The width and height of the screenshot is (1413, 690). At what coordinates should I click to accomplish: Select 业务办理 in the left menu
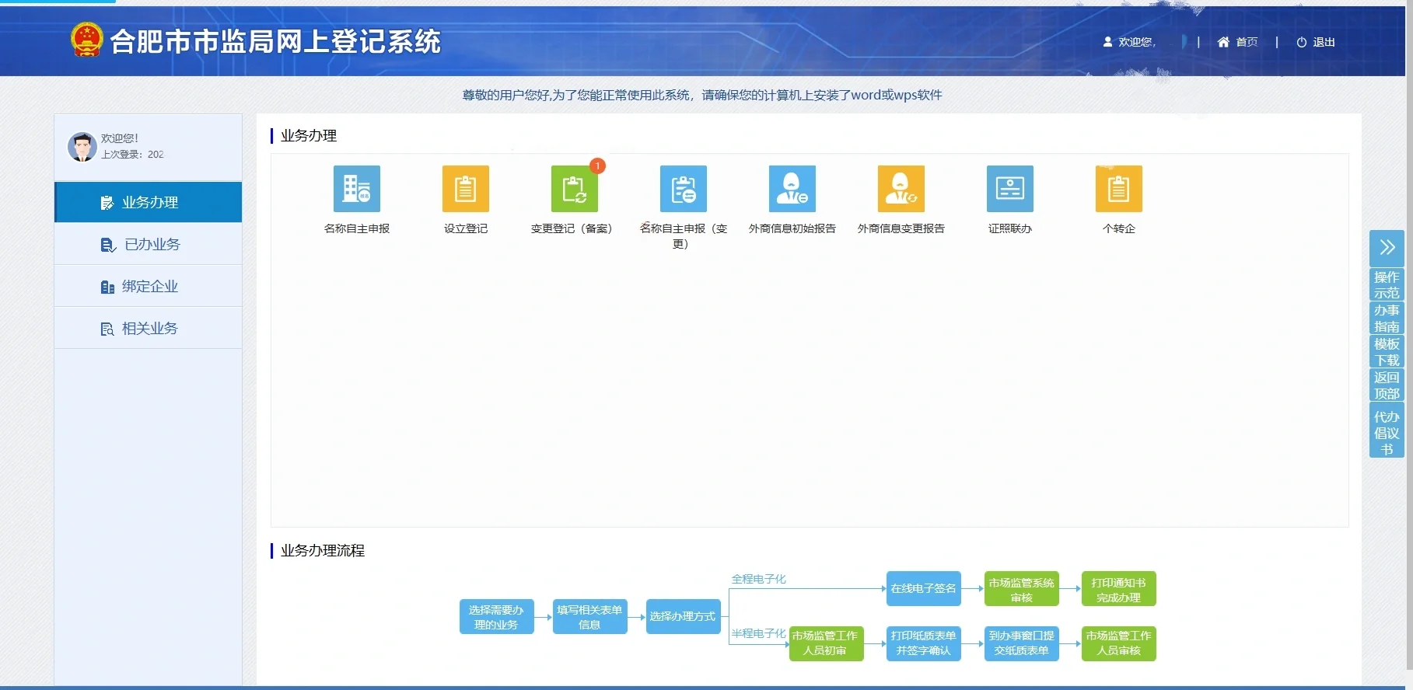tap(149, 203)
